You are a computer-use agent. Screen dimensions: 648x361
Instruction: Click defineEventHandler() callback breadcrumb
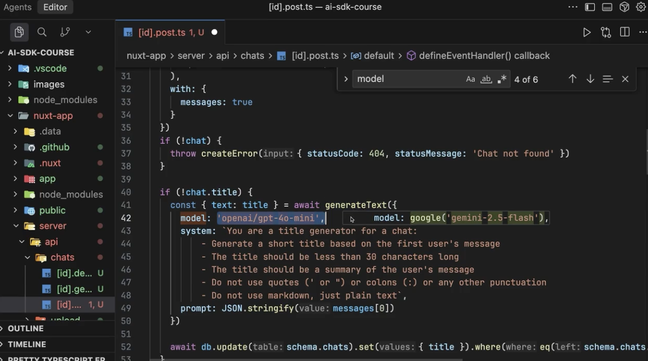click(478, 56)
